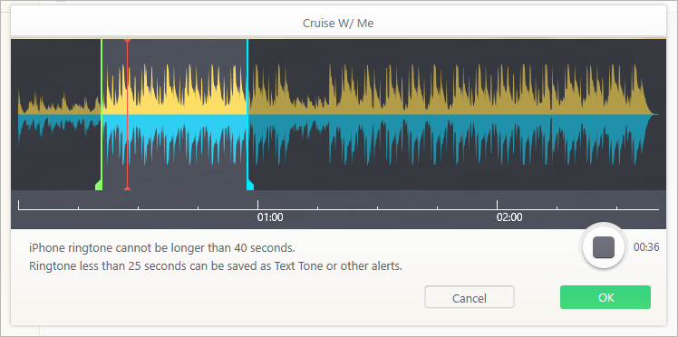The width and height of the screenshot is (678, 337).
Task: Click the 40 seconds ringtone limit notice
Action: click(162, 248)
